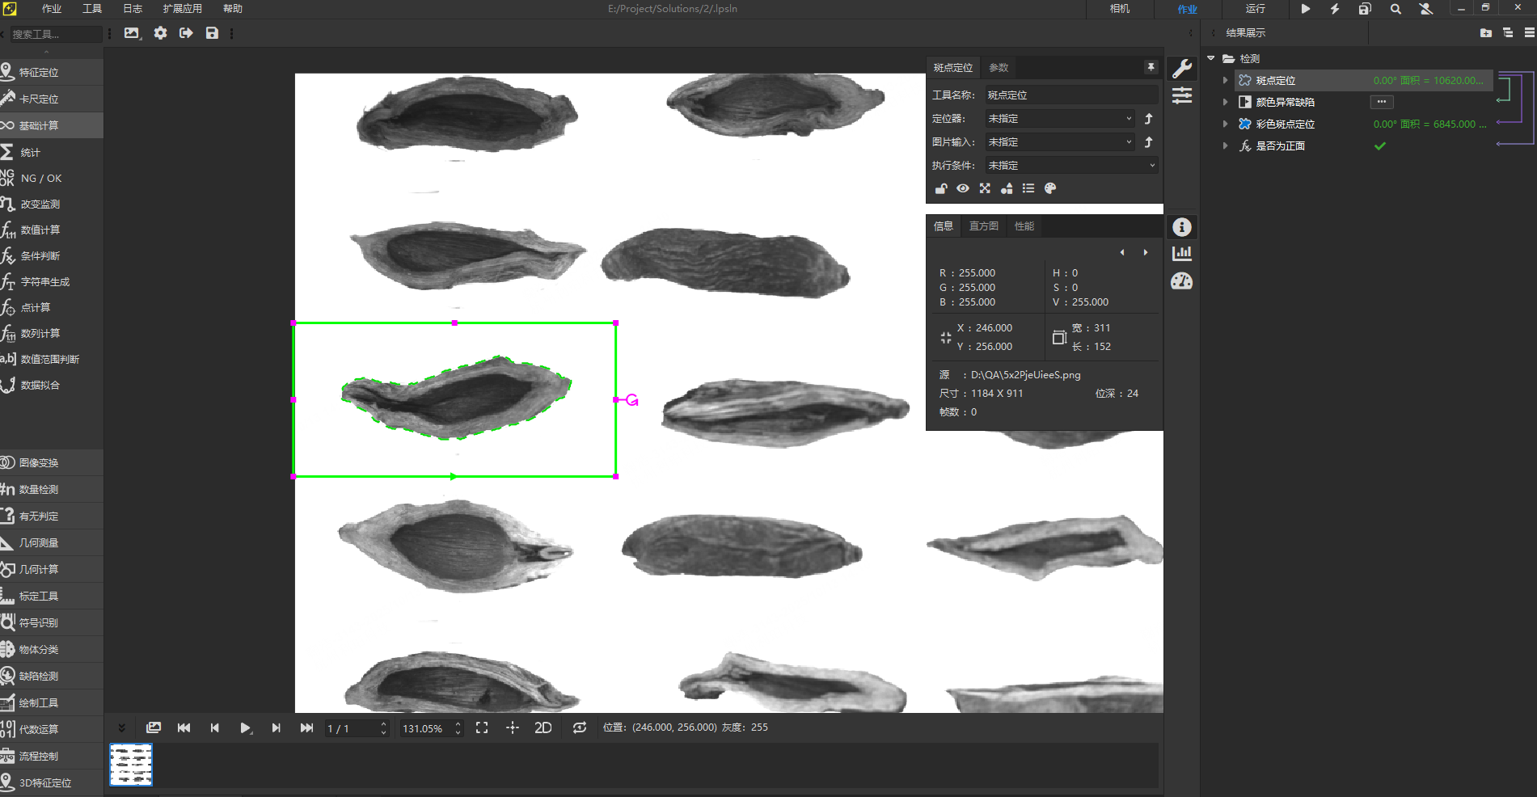Toggle the unlock padlock icon in the tool panel
This screenshot has width=1537, height=797.
pos(941,188)
